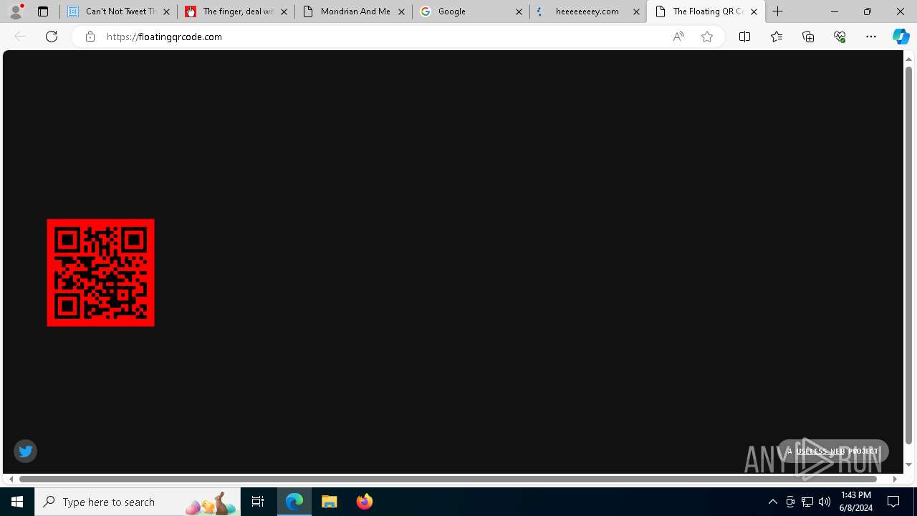Select The Floating QR Code tab
The height and width of the screenshot is (516, 917).
point(706,11)
